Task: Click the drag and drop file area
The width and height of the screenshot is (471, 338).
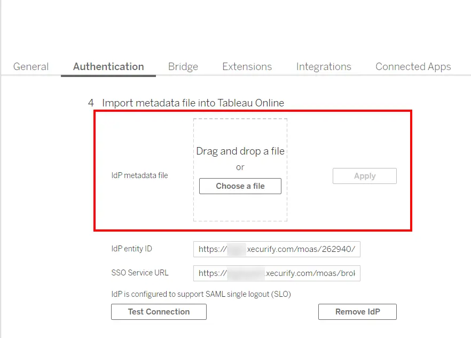Action: coord(240,151)
